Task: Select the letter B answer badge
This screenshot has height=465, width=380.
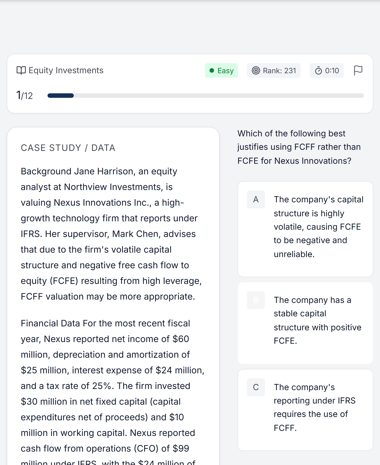Action: point(256,300)
